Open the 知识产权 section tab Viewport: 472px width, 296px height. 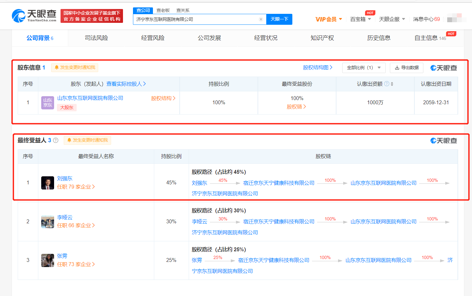point(322,38)
